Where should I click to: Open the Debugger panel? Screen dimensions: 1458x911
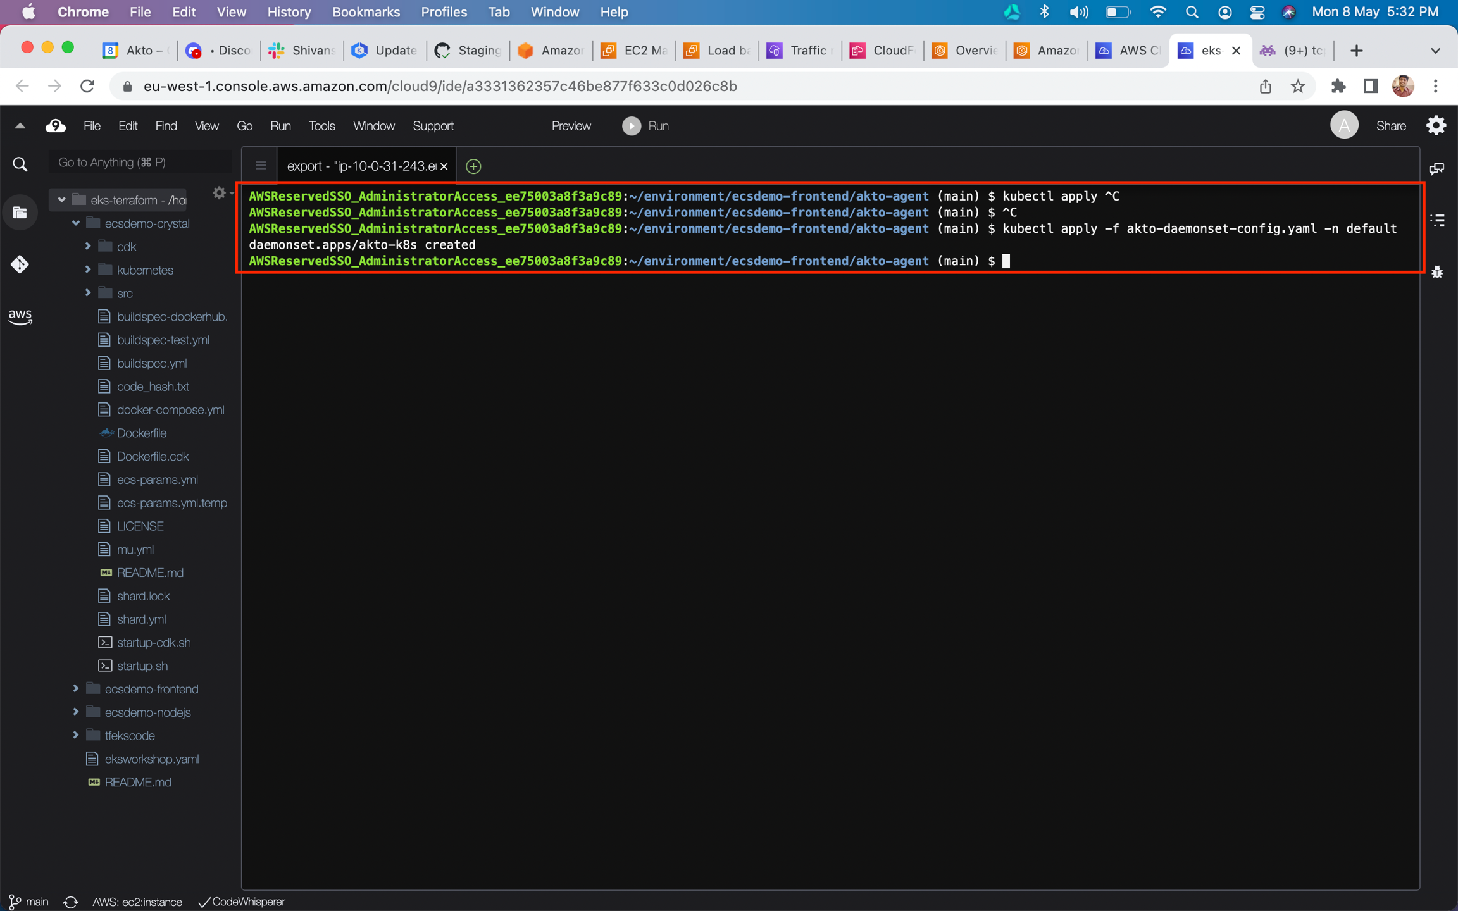coord(1436,271)
